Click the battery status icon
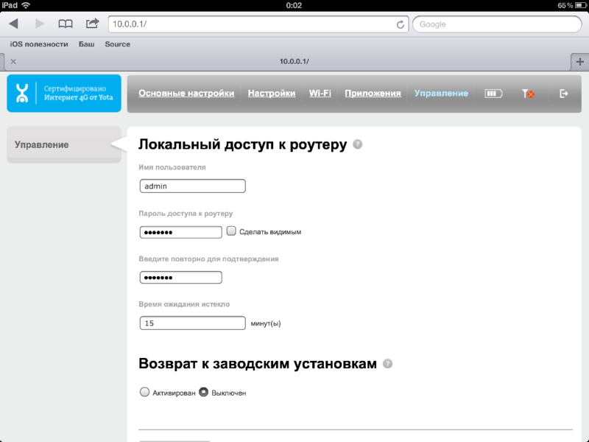The width and height of the screenshot is (589, 442). click(x=493, y=94)
